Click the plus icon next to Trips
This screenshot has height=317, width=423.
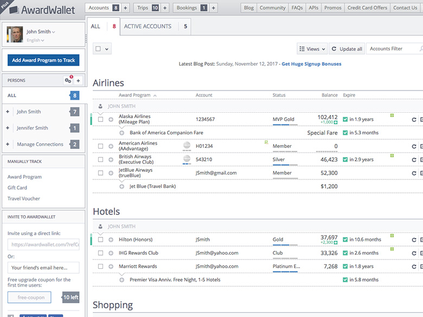tap(165, 8)
